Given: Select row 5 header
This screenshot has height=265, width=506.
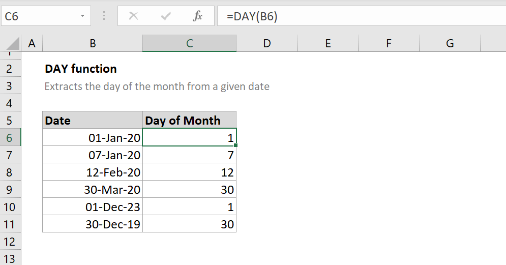Looking at the screenshot, I should tap(10, 121).
